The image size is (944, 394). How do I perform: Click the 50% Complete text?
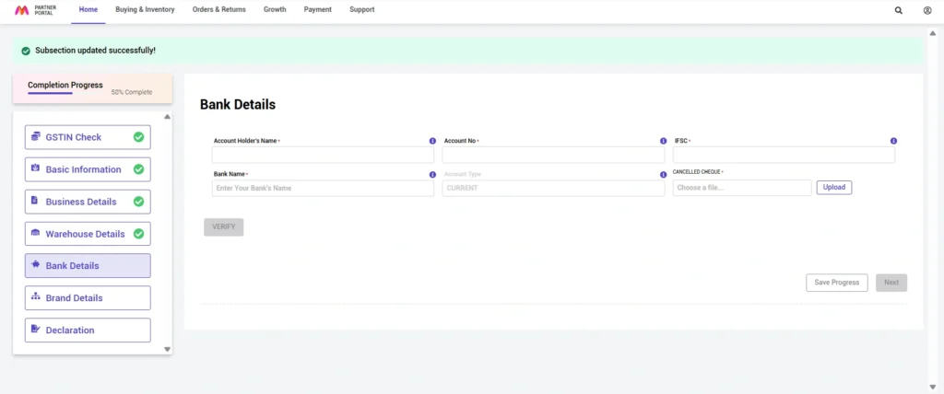(132, 93)
